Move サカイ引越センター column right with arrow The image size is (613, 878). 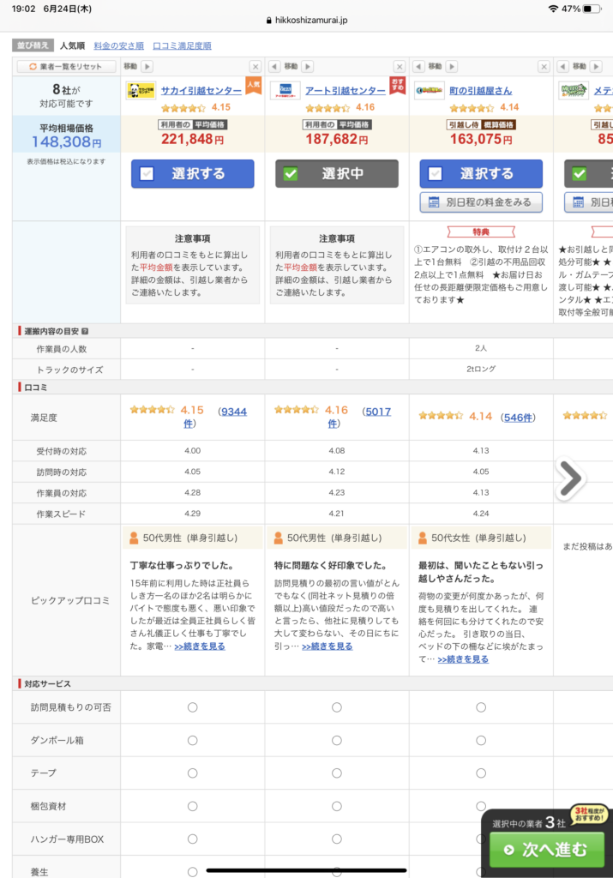pos(147,67)
